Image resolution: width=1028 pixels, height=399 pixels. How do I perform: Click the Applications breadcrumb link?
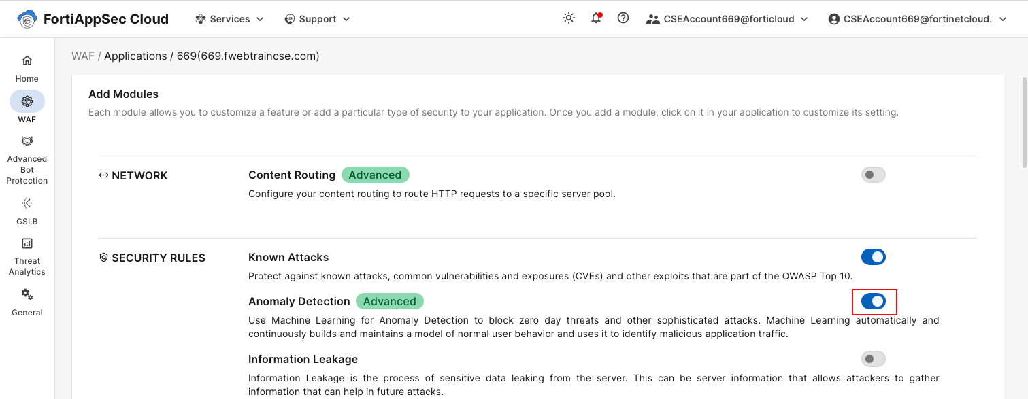(135, 56)
